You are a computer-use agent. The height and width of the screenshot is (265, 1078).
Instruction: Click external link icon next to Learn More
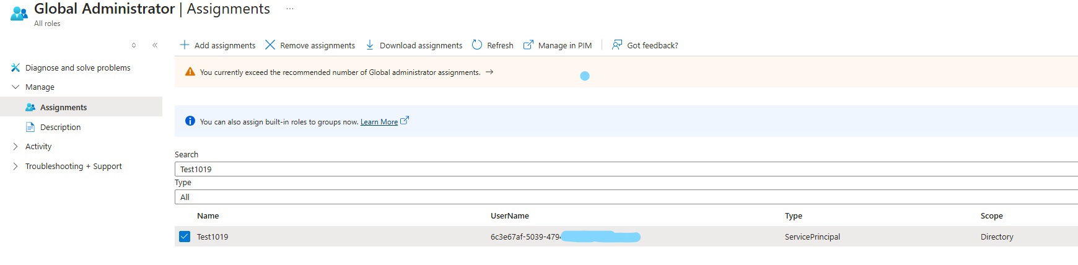pos(405,121)
